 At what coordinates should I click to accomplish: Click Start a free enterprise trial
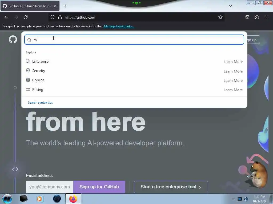pyautogui.click(x=171, y=187)
